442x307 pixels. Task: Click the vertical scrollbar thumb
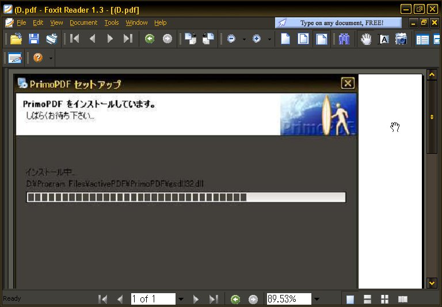432,117
